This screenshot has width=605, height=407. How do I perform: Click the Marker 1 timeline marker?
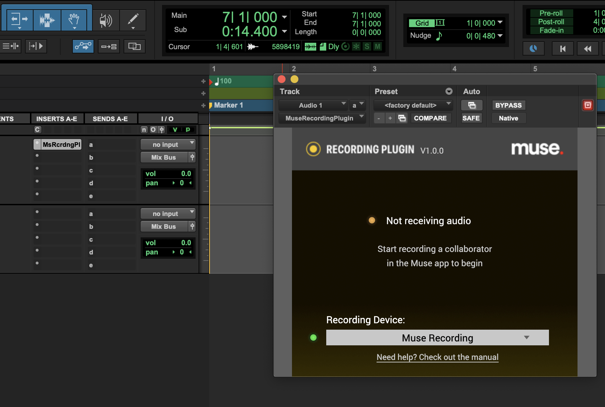click(226, 105)
